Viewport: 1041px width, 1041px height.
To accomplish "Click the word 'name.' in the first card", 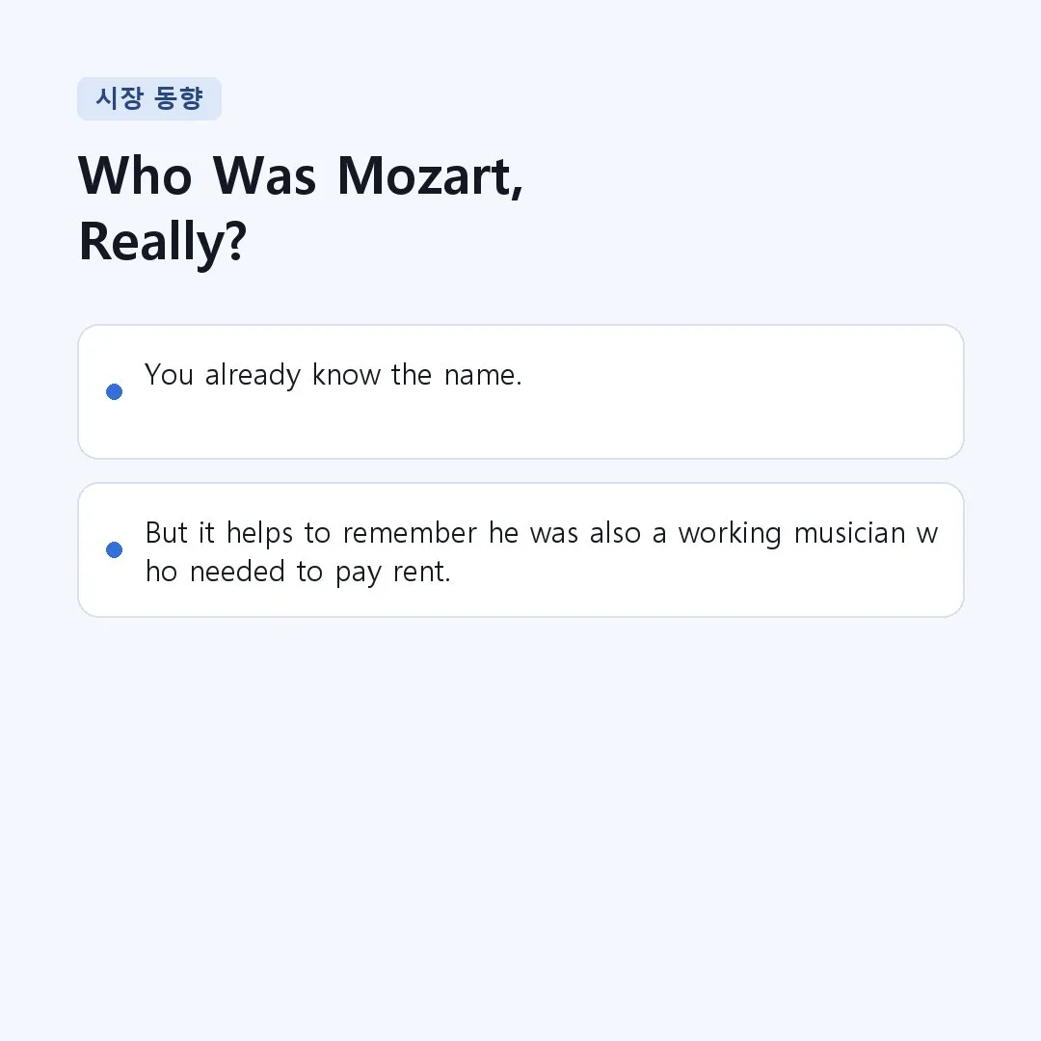I will pyautogui.click(x=483, y=375).
